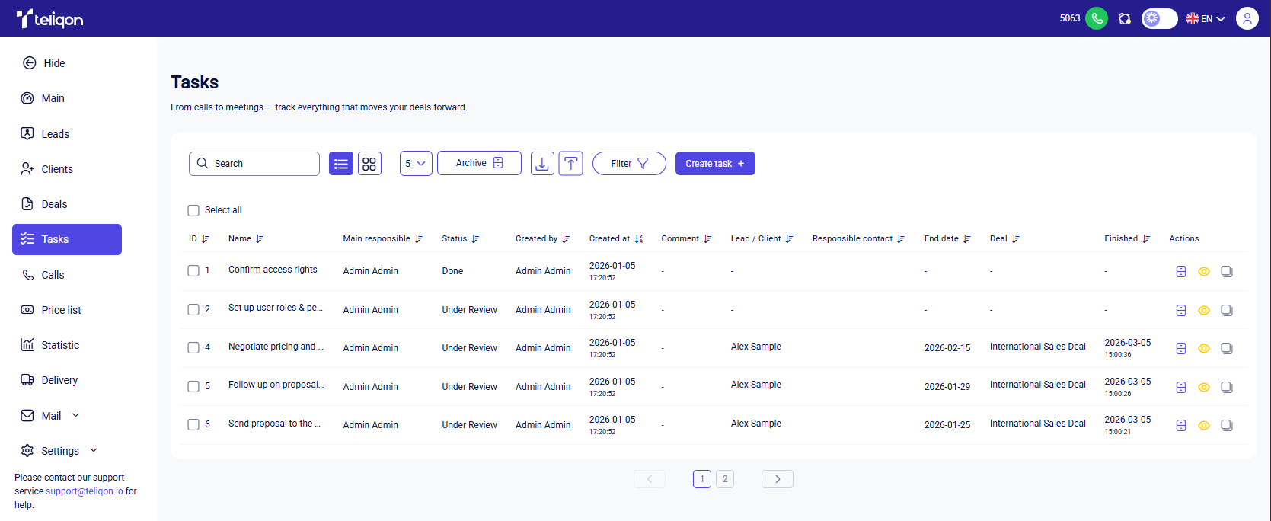The image size is (1271, 521).
Task: Open Leads in the sidebar
Action: [55, 134]
